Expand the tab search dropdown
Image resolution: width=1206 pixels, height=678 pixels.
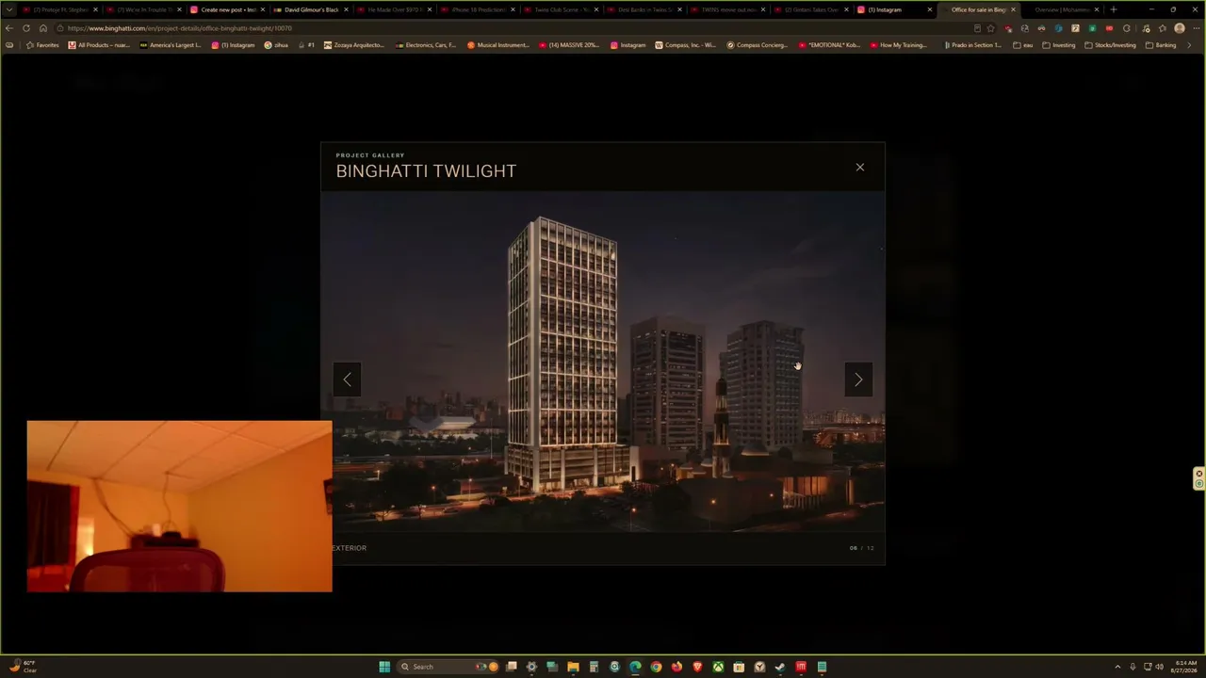(10, 9)
